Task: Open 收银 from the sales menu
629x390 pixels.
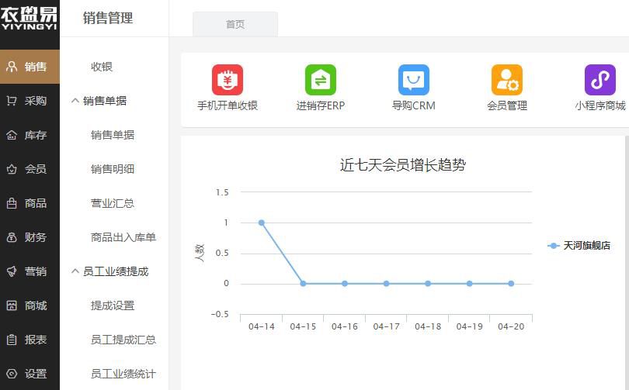Action: pos(102,67)
